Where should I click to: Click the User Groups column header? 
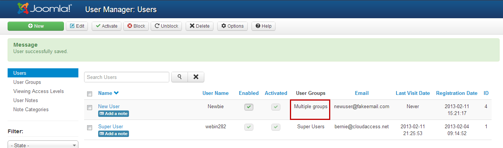click(311, 93)
